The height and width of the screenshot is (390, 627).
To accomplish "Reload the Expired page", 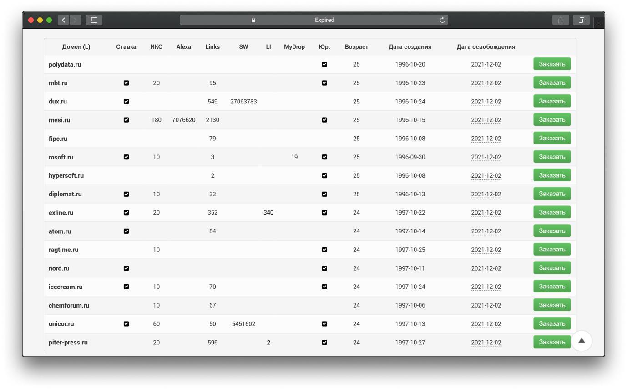I will point(442,20).
